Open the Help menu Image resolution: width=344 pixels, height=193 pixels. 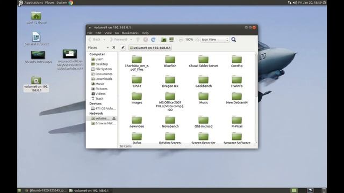[x=145, y=33]
